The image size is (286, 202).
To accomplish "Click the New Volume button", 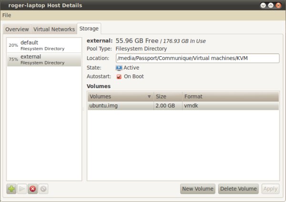I will (198, 189).
